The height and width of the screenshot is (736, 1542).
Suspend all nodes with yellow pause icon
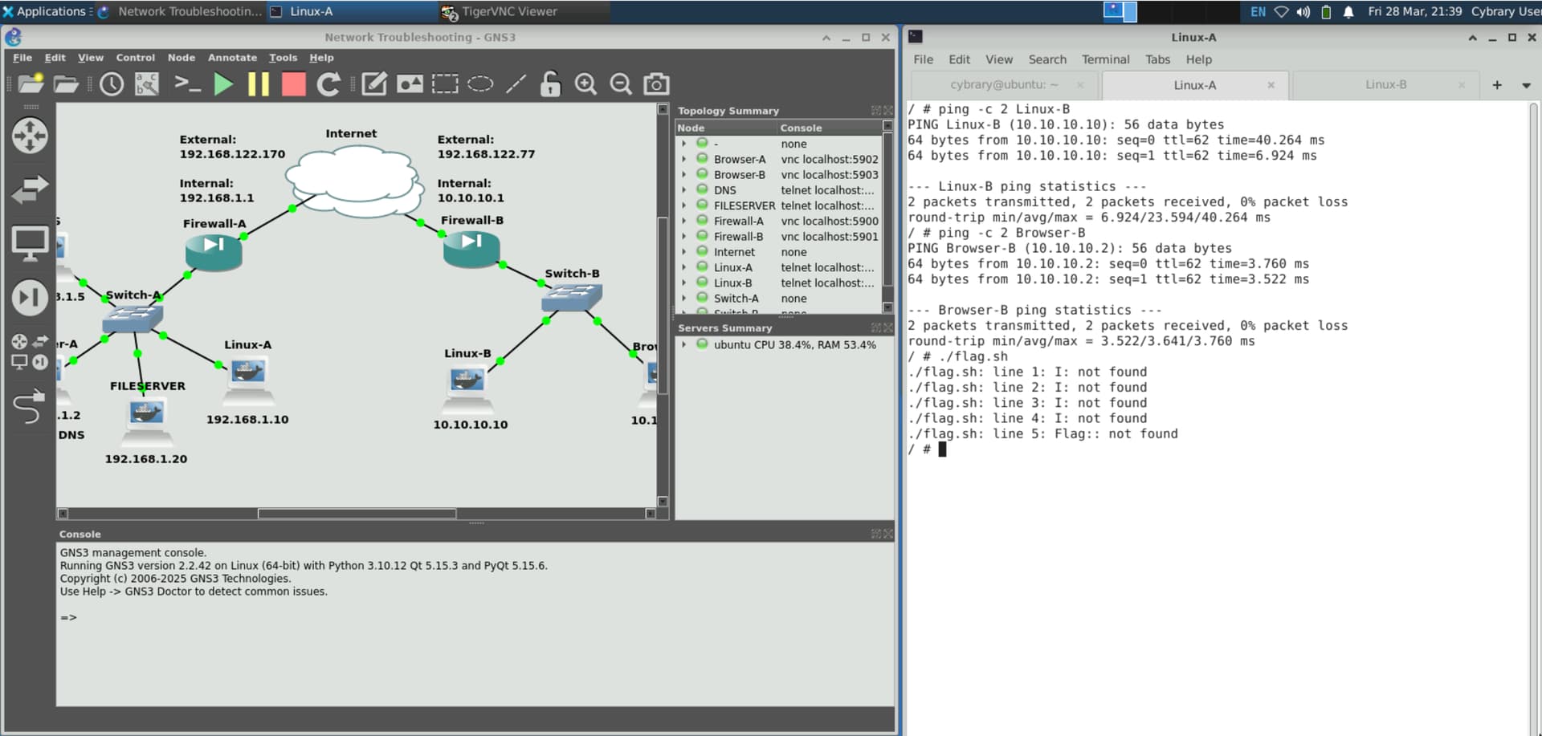pyautogui.click(x=259, y=84)
